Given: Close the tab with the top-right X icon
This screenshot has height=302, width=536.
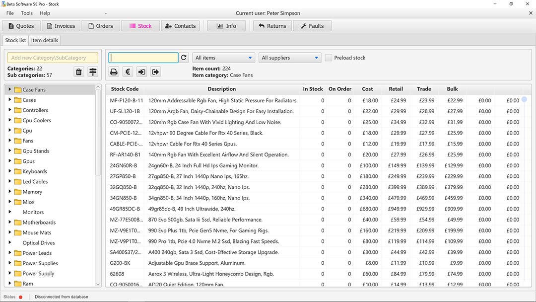Looking at the screenshot, I should 530,13.
